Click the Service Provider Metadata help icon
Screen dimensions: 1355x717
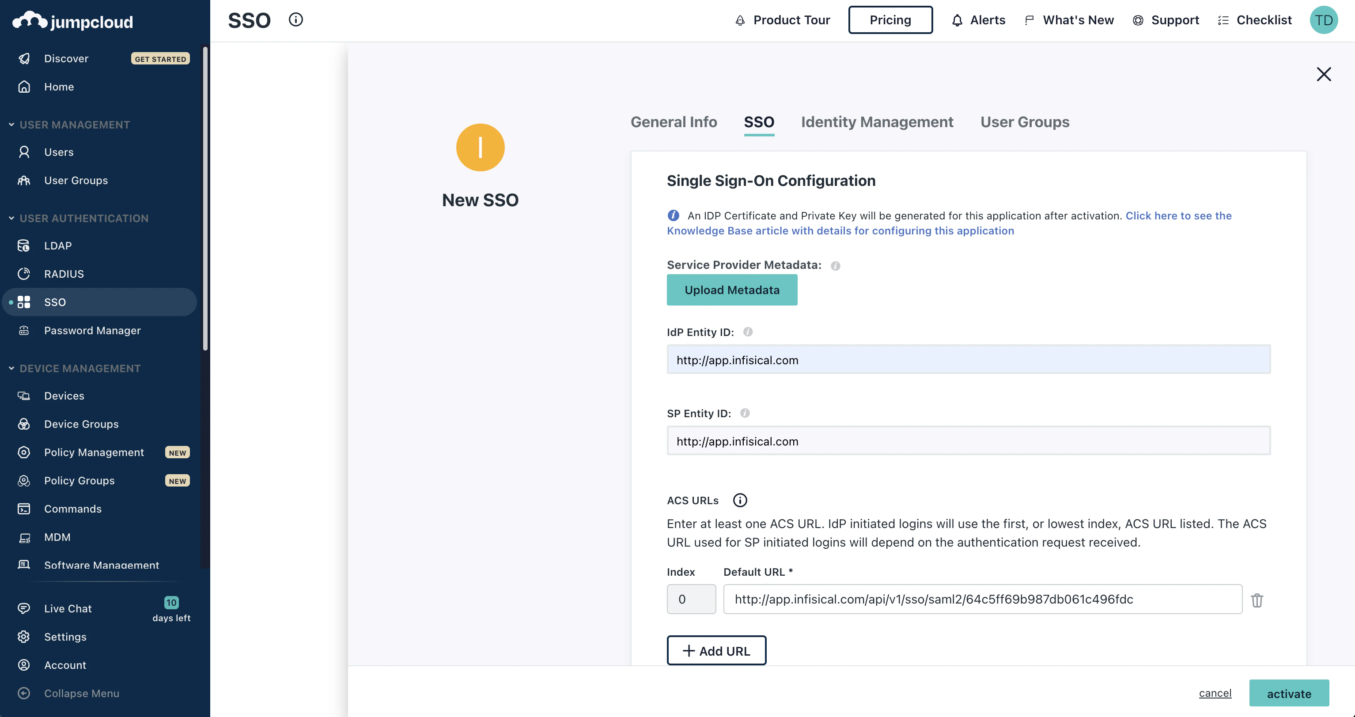(835, 266)
